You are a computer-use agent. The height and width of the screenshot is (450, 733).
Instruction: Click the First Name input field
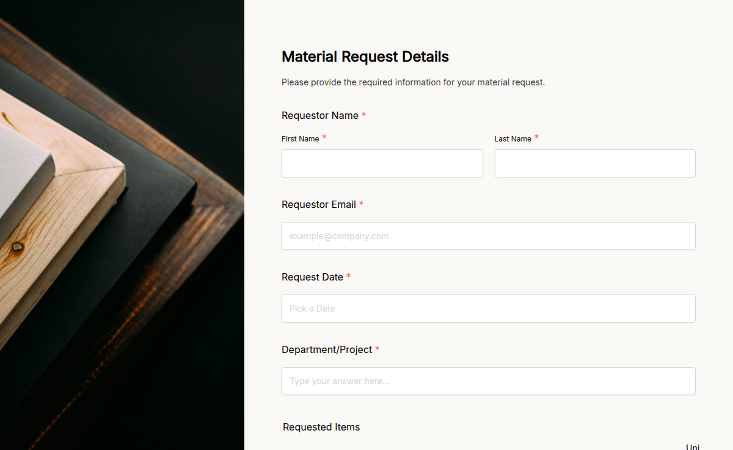tap(382, 163)
